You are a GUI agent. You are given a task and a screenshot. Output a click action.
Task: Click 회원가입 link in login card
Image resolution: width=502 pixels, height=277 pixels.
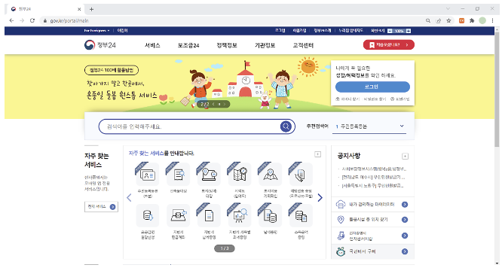[400, 99]
